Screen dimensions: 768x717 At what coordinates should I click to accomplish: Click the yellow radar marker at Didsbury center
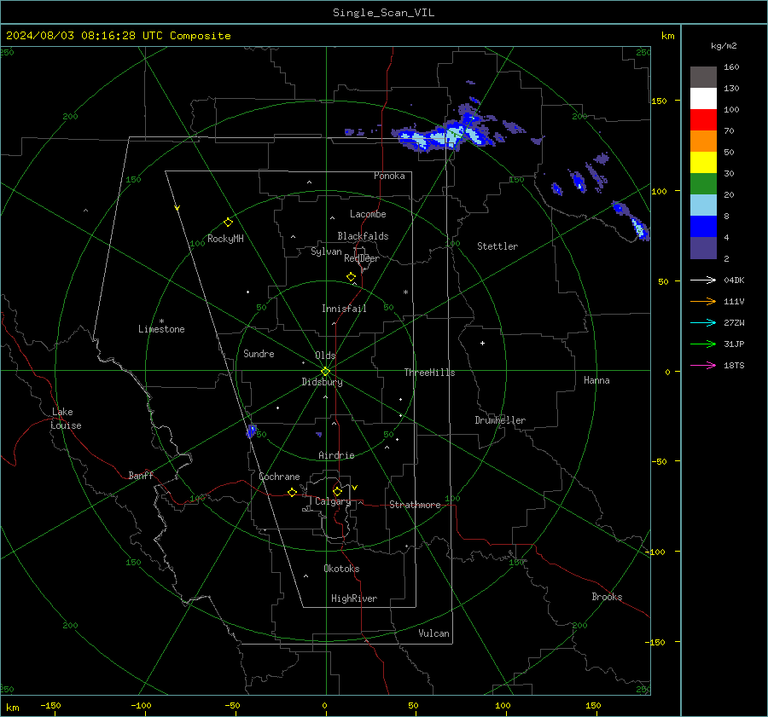(325, 372)
